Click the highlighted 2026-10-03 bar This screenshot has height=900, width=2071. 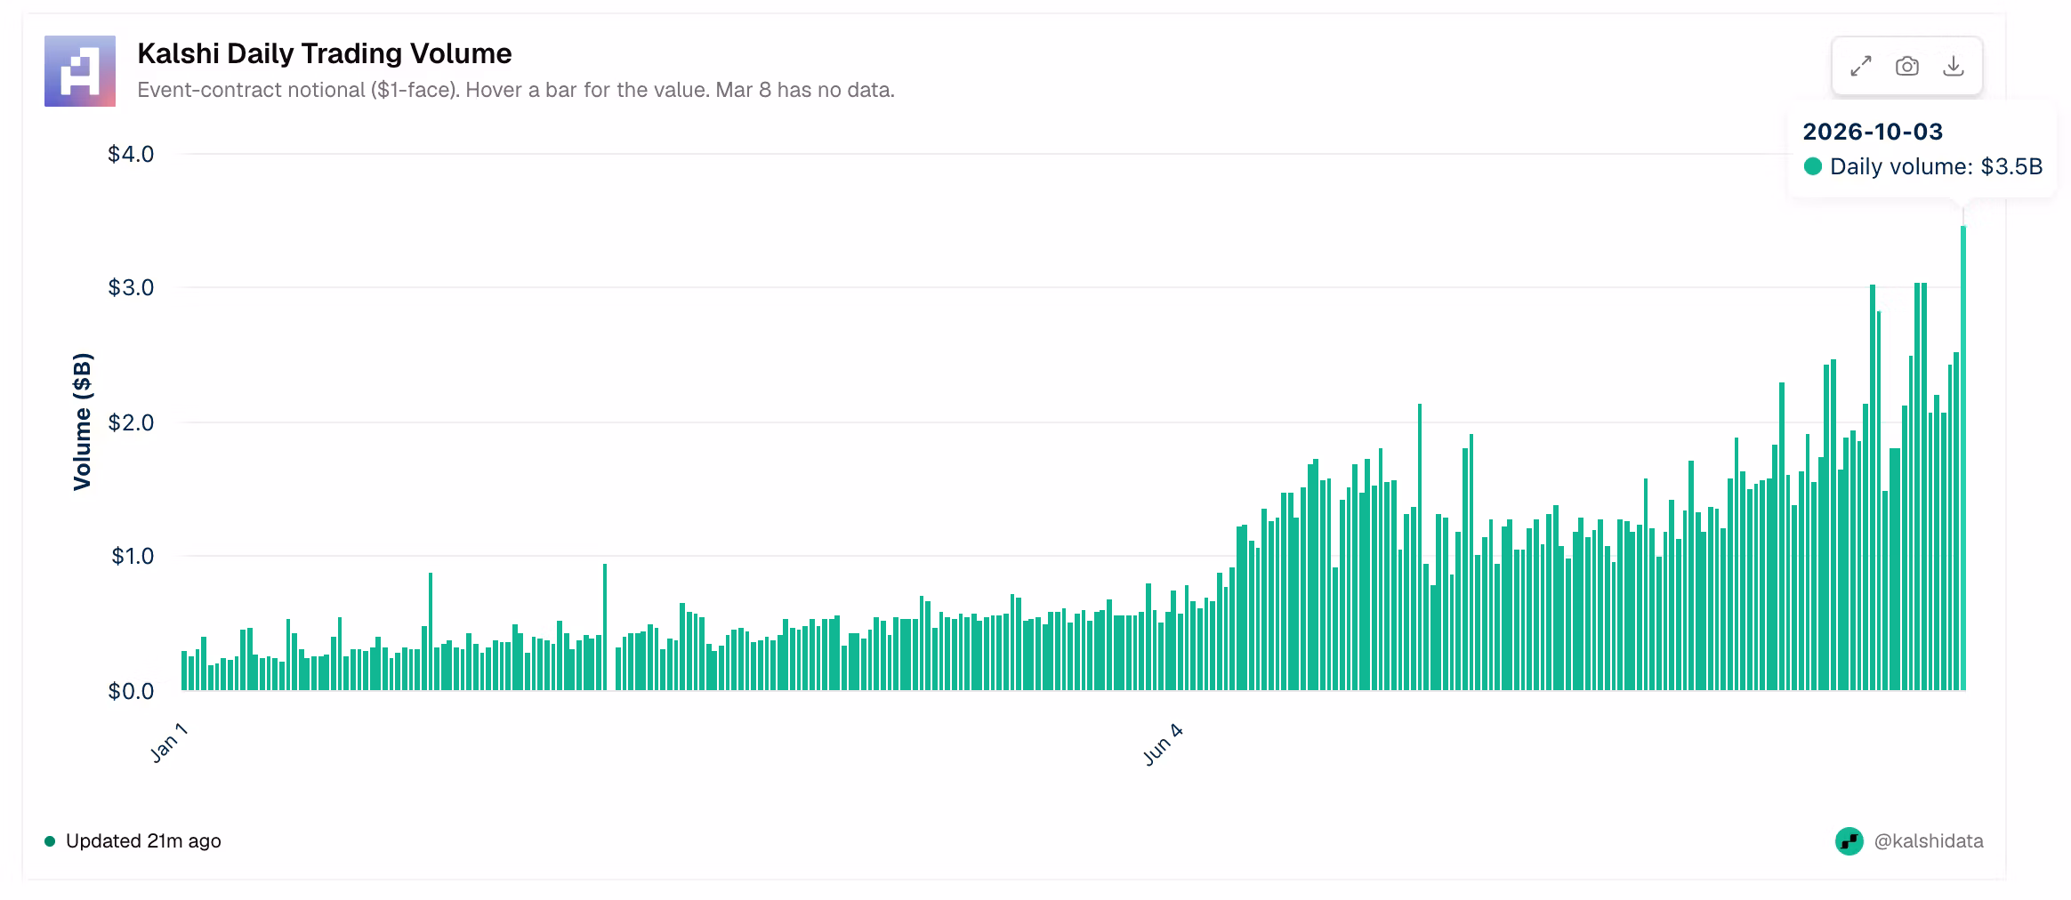[x=1962, y=457]
